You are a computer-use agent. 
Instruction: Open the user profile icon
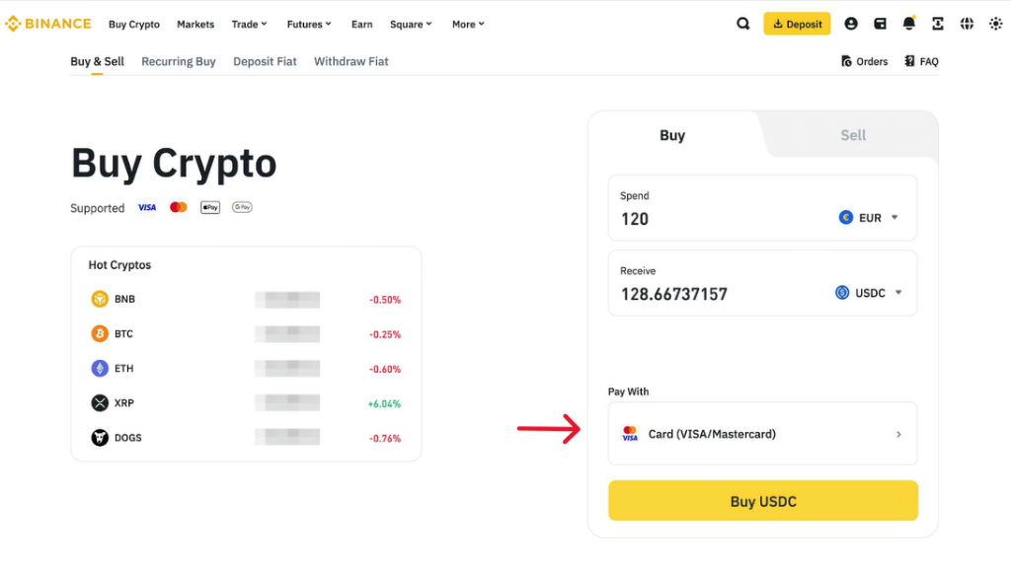[x=851, y=24]
